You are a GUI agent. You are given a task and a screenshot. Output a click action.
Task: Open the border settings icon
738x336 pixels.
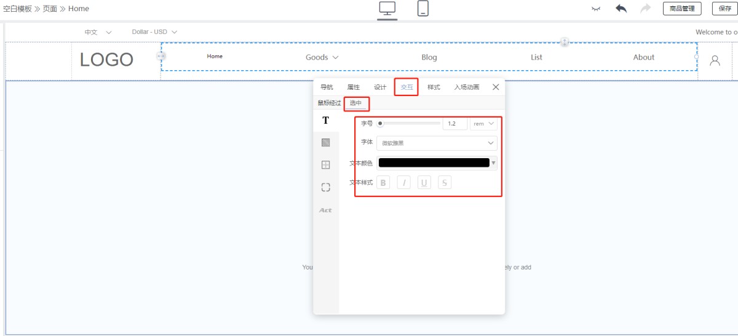click(x=326, y=165)
